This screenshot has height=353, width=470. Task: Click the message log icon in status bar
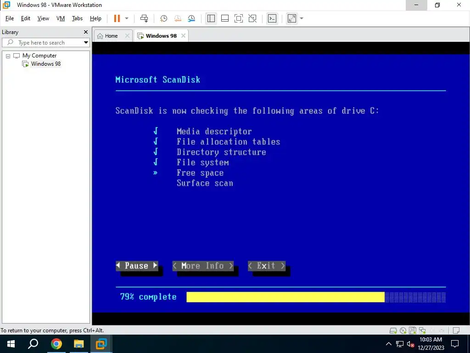(456, 330)
